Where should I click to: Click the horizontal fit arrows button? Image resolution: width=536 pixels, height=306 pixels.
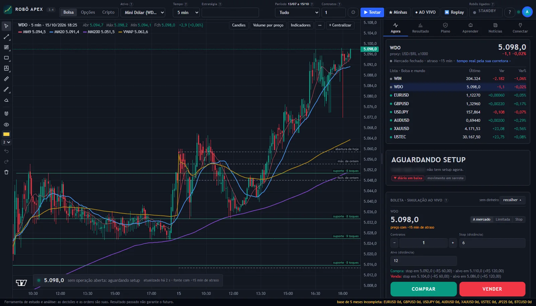(320, 25)
